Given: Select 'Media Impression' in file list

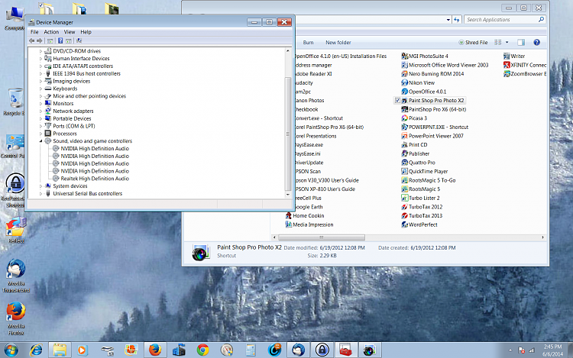Looking at the screenshot, I should click(312, 224).
